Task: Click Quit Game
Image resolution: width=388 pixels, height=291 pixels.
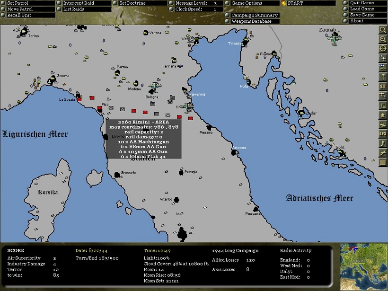Action: (x=365, y=3)
